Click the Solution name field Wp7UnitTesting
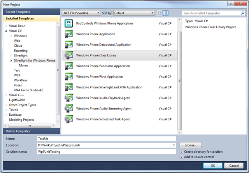Screen dimensions: 249x173 pos(106,152)
